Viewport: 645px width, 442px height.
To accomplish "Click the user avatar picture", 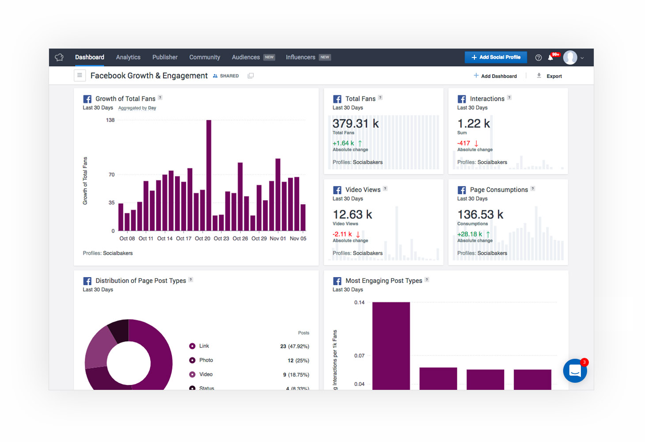I will 570,57.
